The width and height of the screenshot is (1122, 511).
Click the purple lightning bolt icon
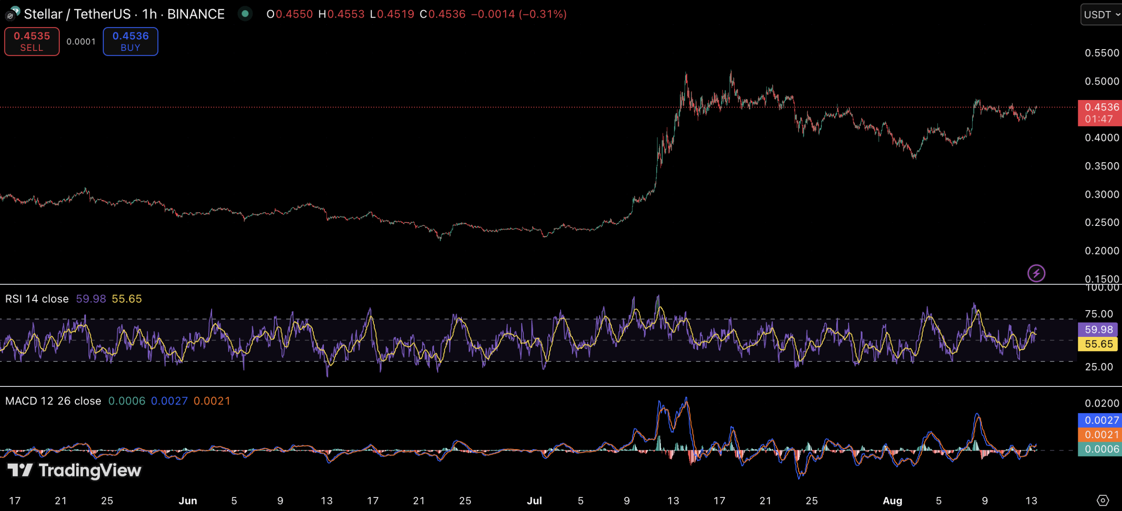[1036, 273]
